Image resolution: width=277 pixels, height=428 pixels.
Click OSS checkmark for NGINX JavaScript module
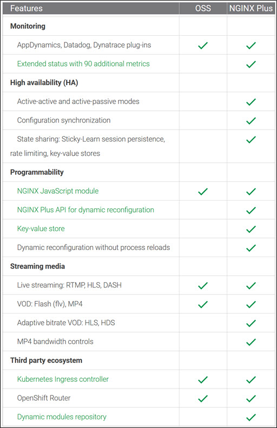(203, 191)
